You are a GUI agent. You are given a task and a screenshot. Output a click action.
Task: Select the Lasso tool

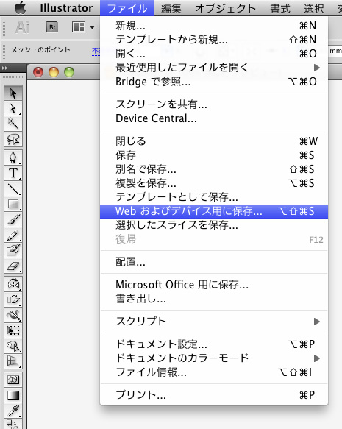coord(13,139)
